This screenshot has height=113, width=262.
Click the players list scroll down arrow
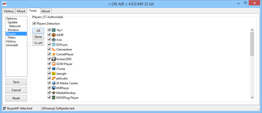pos(252,98)
